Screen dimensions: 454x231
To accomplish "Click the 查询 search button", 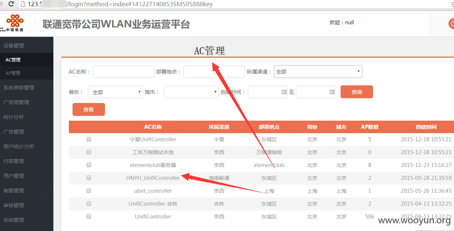I will (357, 92).
